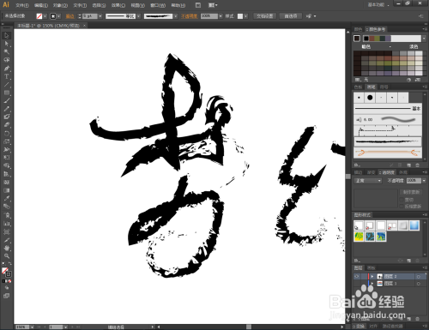Expand layer 图层 2 disclosure triangle
The width and height of the screenshot is (429, 330).
click(x=372, y=276)
